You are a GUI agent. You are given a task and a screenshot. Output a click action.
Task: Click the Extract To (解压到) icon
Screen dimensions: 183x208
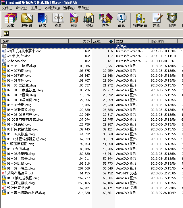(27, 20)
